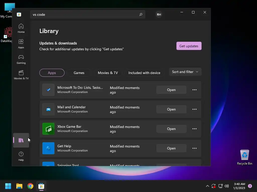The width and height of the screenshot is (257, 192).
Task: Open Get Help app
Action: pos(171,148)
